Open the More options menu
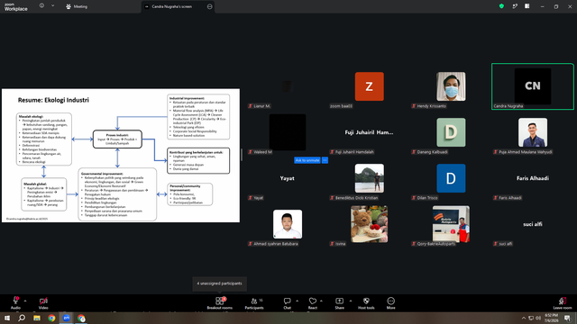The width and height of the screenshot is (577, 324). (390, 303)
